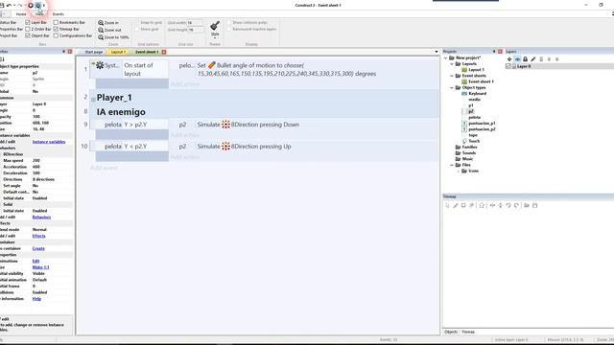Click Add event below event 10
The width and height of the screenshot is (614, 345).
[x=104, y=168]
